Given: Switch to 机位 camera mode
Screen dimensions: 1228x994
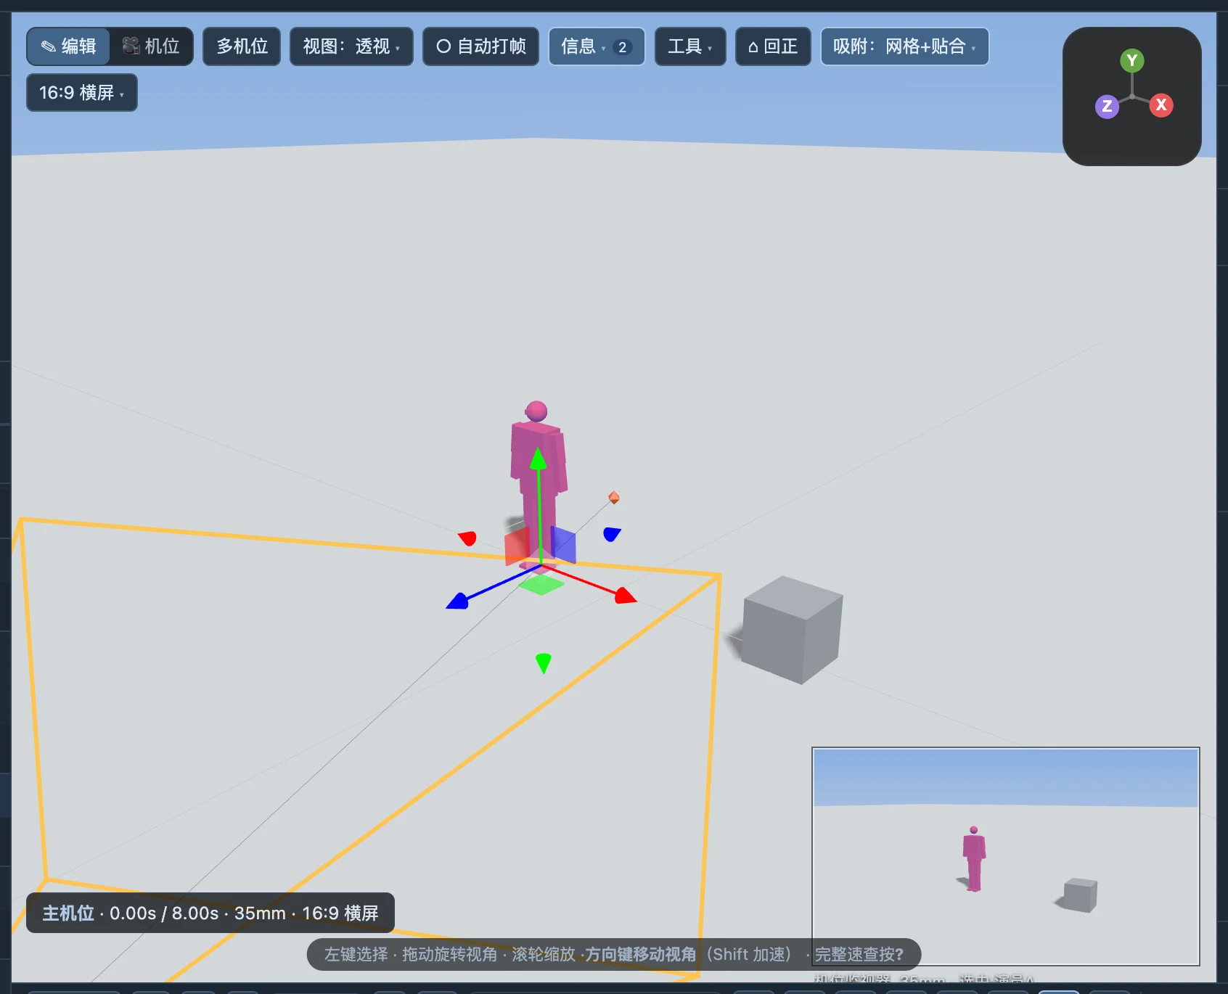Looking at the screenshot, I should click(151, 46).
